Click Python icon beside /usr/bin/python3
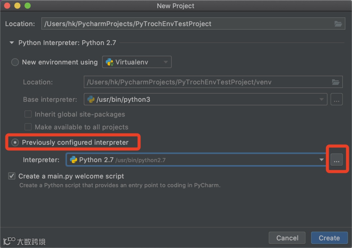Screen dimensions: 352x248 click(91, 99)
